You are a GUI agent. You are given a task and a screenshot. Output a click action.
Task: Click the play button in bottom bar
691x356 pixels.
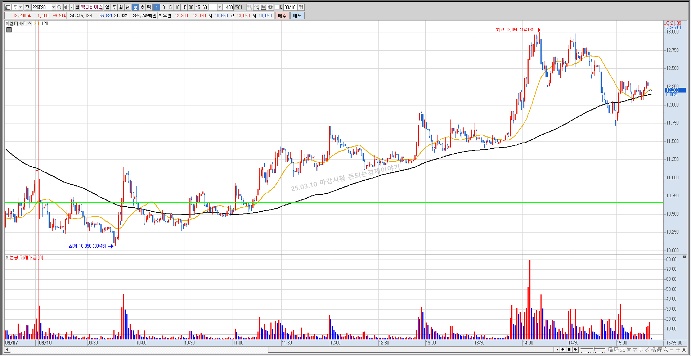pos(557,350)
